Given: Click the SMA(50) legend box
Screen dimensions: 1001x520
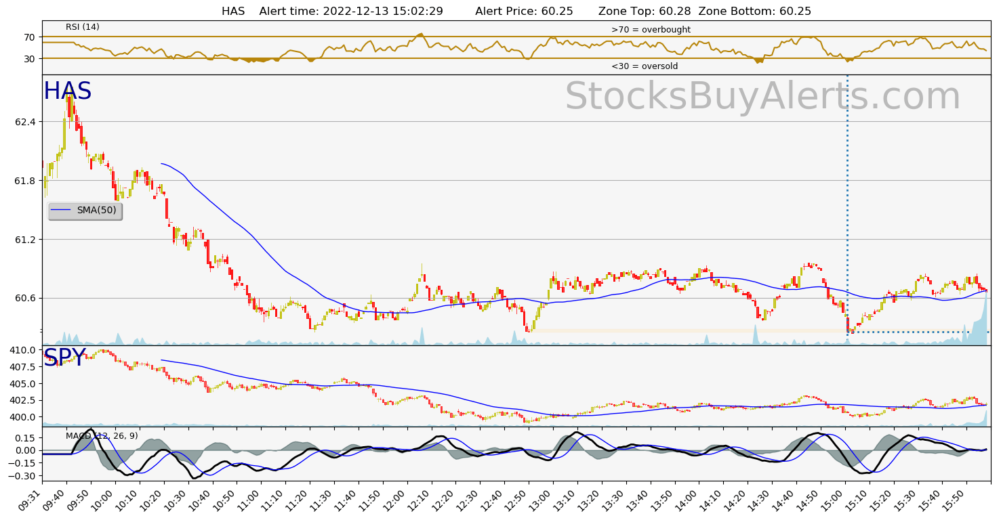Looking at the screenshot, I should (85, 211).
